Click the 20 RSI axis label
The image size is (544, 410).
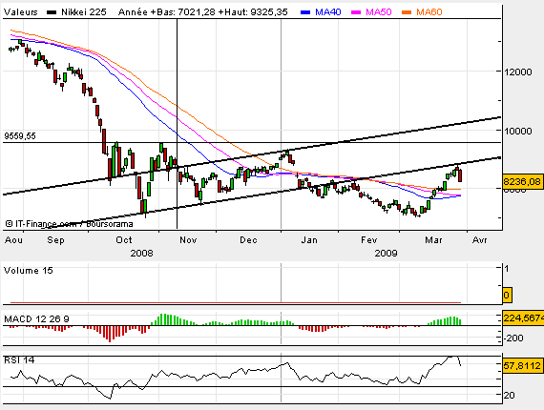[x=509, y=395]
